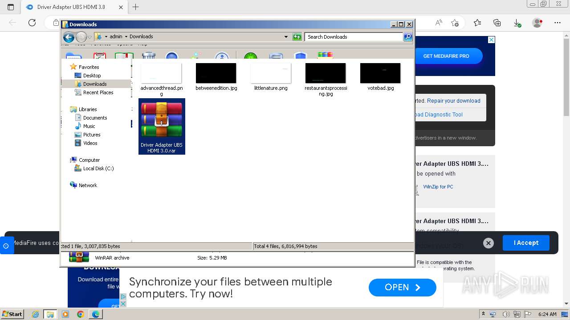Select advancedthread.png thumbnail
This screenshot has width=570, height=320.
[161, 79]
